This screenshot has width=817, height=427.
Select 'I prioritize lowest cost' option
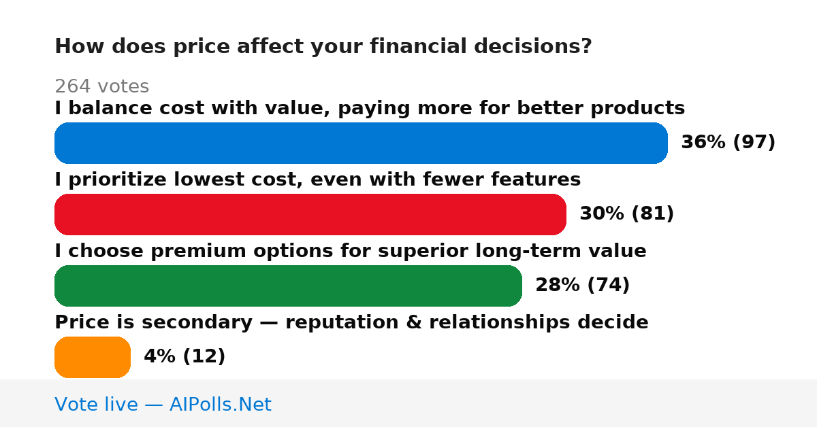coord(317,180)
